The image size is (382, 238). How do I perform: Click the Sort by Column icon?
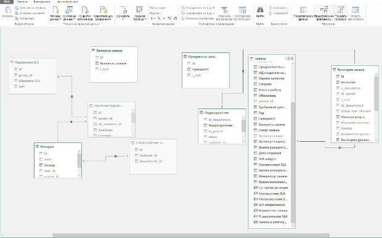pyautogui.click(x=242, y=10)
